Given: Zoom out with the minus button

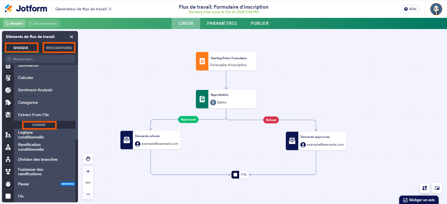Looking at the screenshot, I should (88, 194).
